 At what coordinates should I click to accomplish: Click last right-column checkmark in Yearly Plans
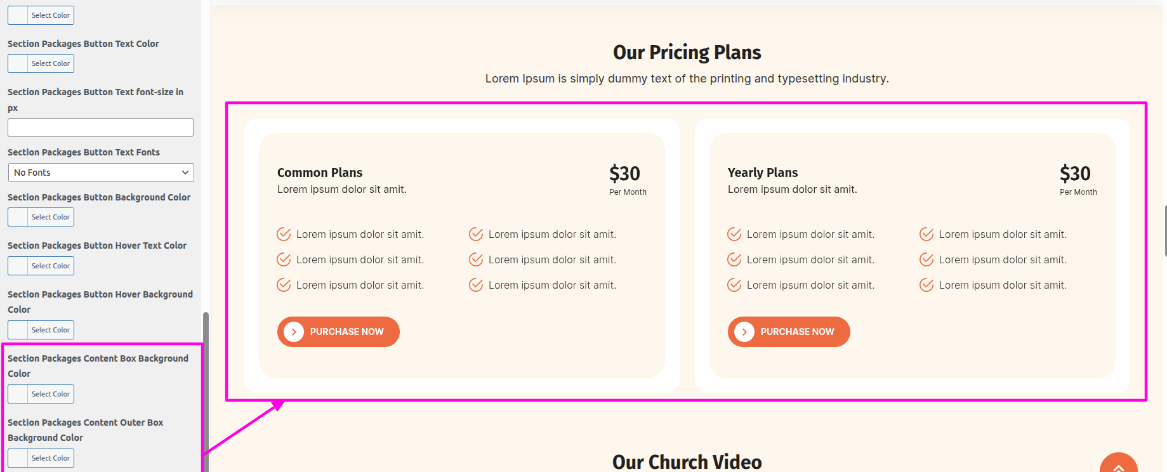point(926,285)
